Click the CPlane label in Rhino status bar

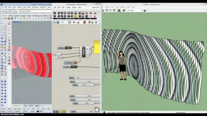tap(3, 111)
